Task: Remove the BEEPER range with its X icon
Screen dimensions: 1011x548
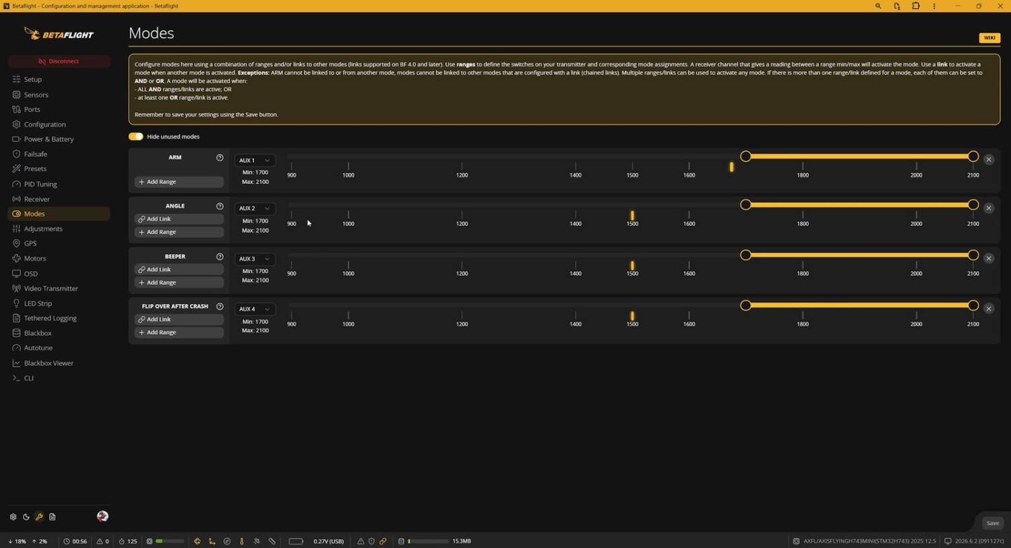Action: [989, 258]
